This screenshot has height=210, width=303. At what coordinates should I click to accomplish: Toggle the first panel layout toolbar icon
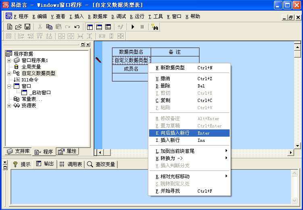[90, 27]
